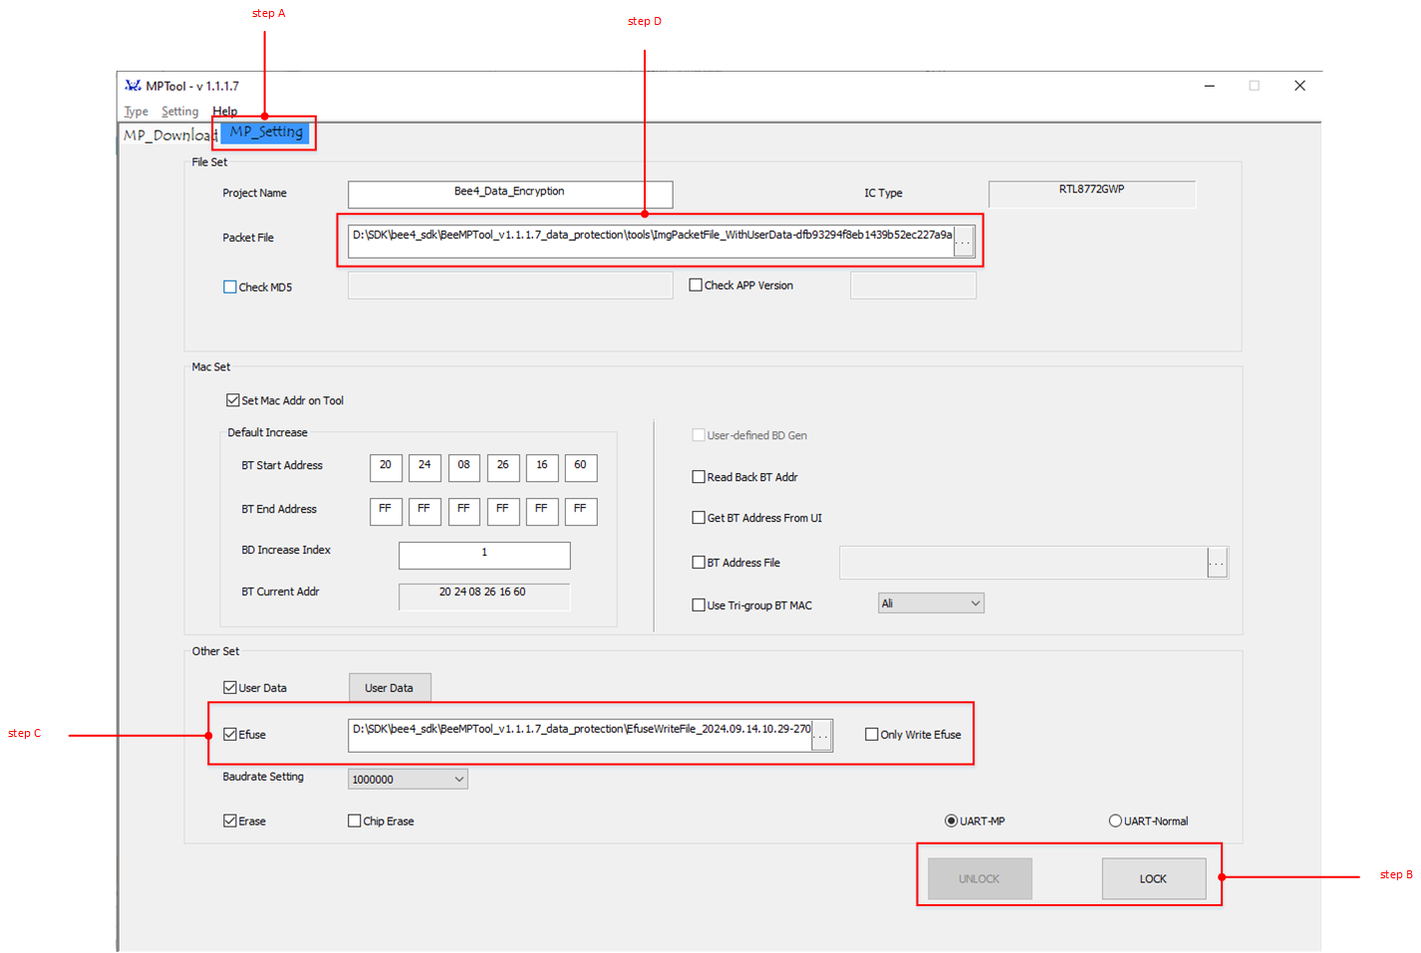Switch to the MP_Download tab

(x=167, y=135)
